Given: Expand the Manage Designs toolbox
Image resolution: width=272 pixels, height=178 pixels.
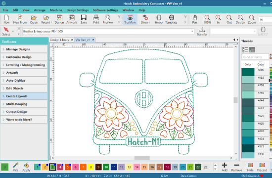Looking at the screenshot, I should coord(24,49).
